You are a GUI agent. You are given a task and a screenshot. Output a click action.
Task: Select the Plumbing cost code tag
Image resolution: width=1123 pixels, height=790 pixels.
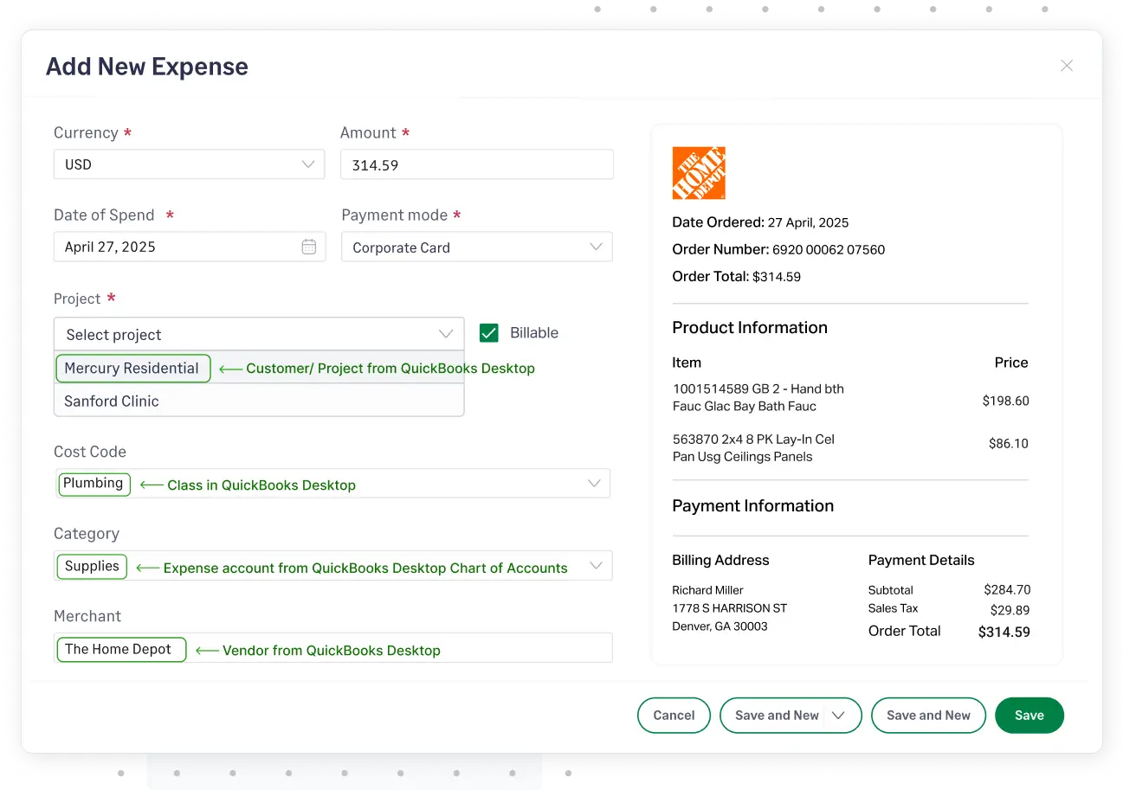[94, 483]
